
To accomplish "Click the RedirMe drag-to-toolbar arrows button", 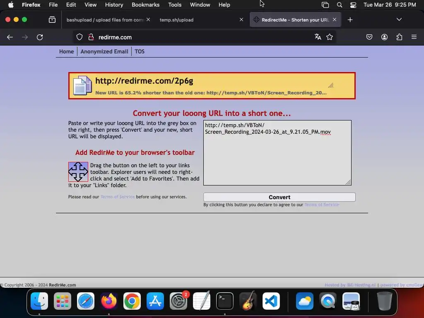I will pos(78,172).
